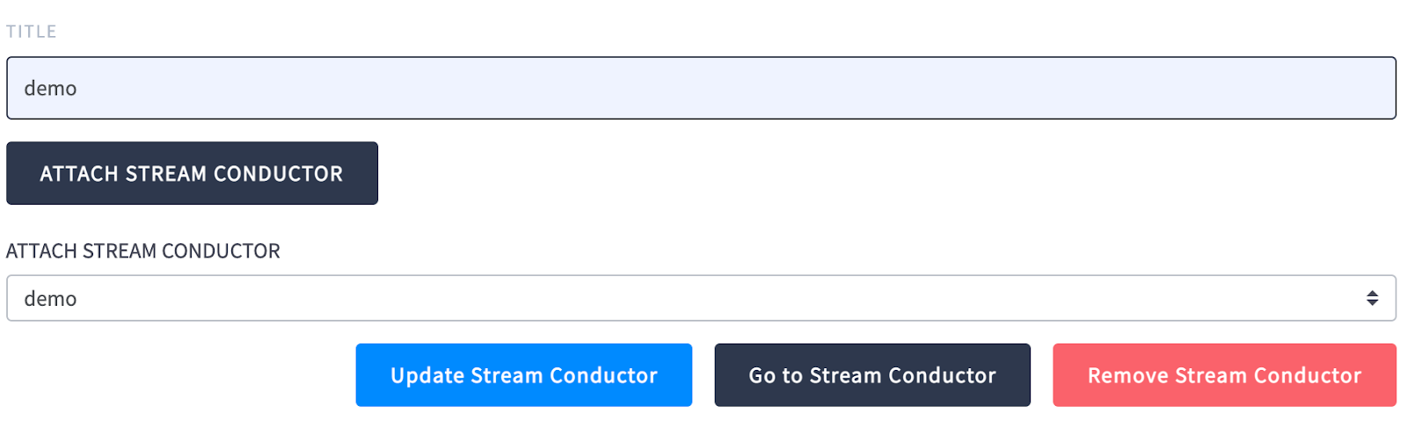
Task: Click the blue update conductor button
Action: click(x=524, y=375)
